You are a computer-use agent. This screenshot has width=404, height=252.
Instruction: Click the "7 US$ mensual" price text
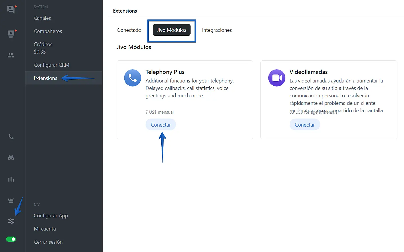(x=160, y=112)
